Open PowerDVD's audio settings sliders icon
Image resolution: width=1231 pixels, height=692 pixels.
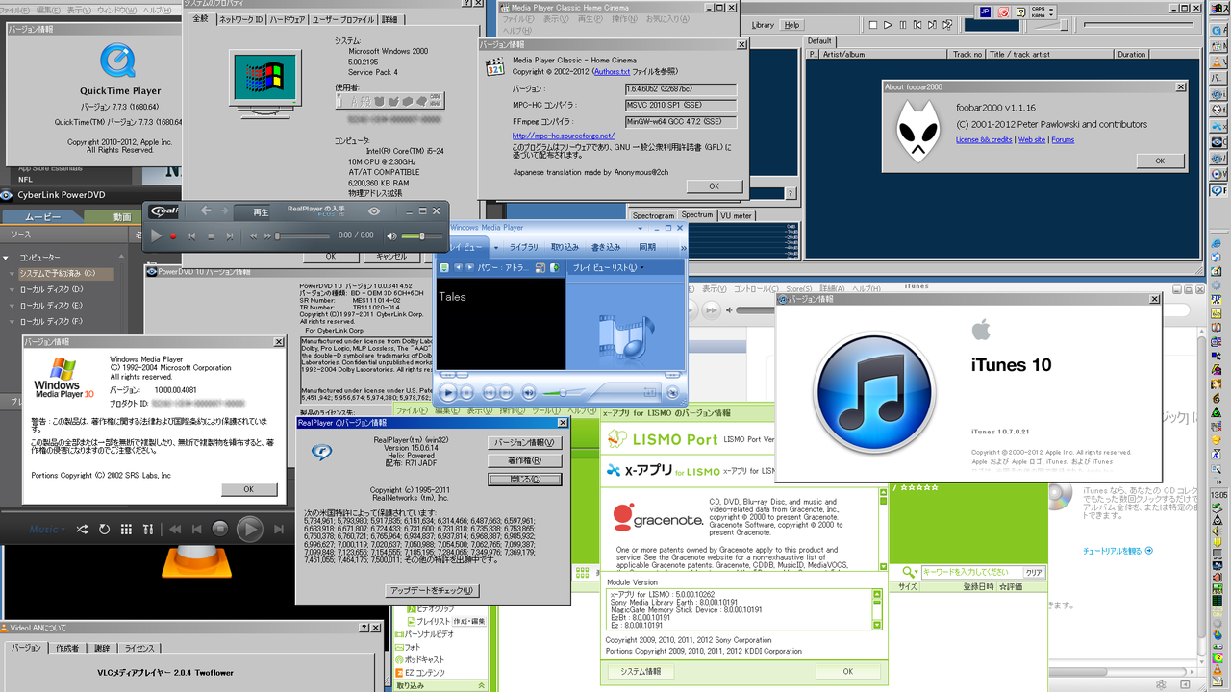point(147,530)
